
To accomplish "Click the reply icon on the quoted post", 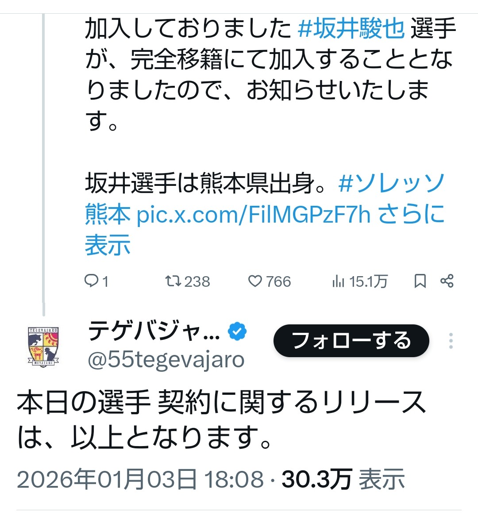I will point(92,281).
